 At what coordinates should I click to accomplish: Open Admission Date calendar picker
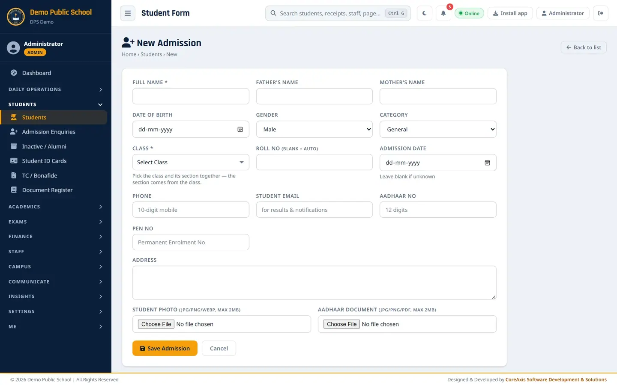click(x=487, y=163)
